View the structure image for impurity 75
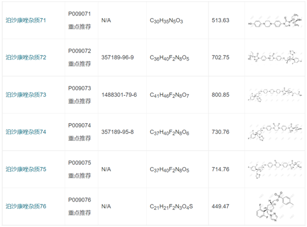Screen dimensions: 307x227 pos(275,169)
